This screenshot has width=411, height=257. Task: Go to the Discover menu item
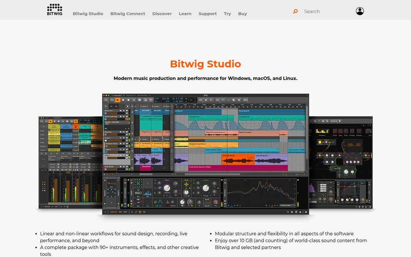click(162, 14)
